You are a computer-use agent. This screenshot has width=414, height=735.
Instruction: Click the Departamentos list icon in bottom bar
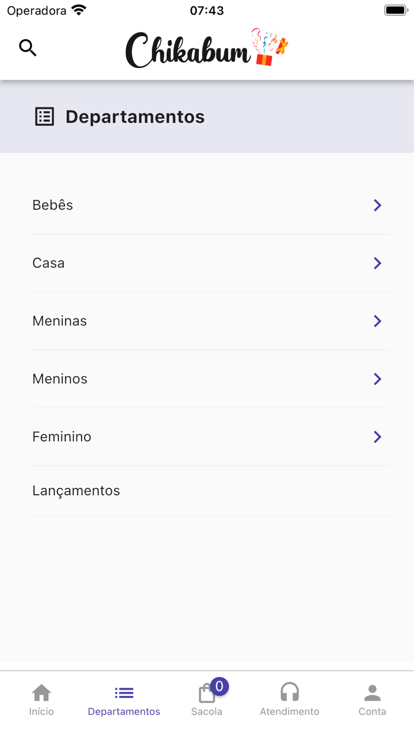click(x=124, y=691)
